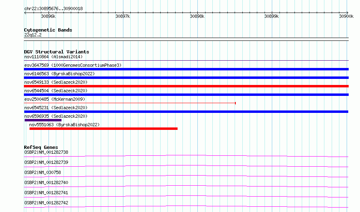Open variant label nsv1110864 (Alsmadi2014)
The image size is (360, 212).
(53, 57)
